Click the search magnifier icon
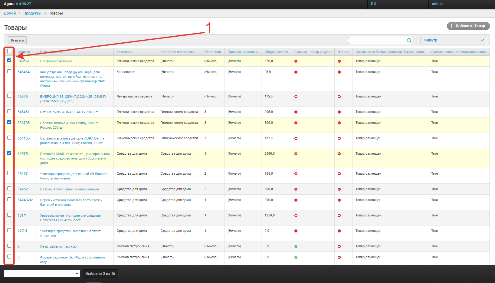The height and width of the screenshot is (283, 495). pos(409,40)
